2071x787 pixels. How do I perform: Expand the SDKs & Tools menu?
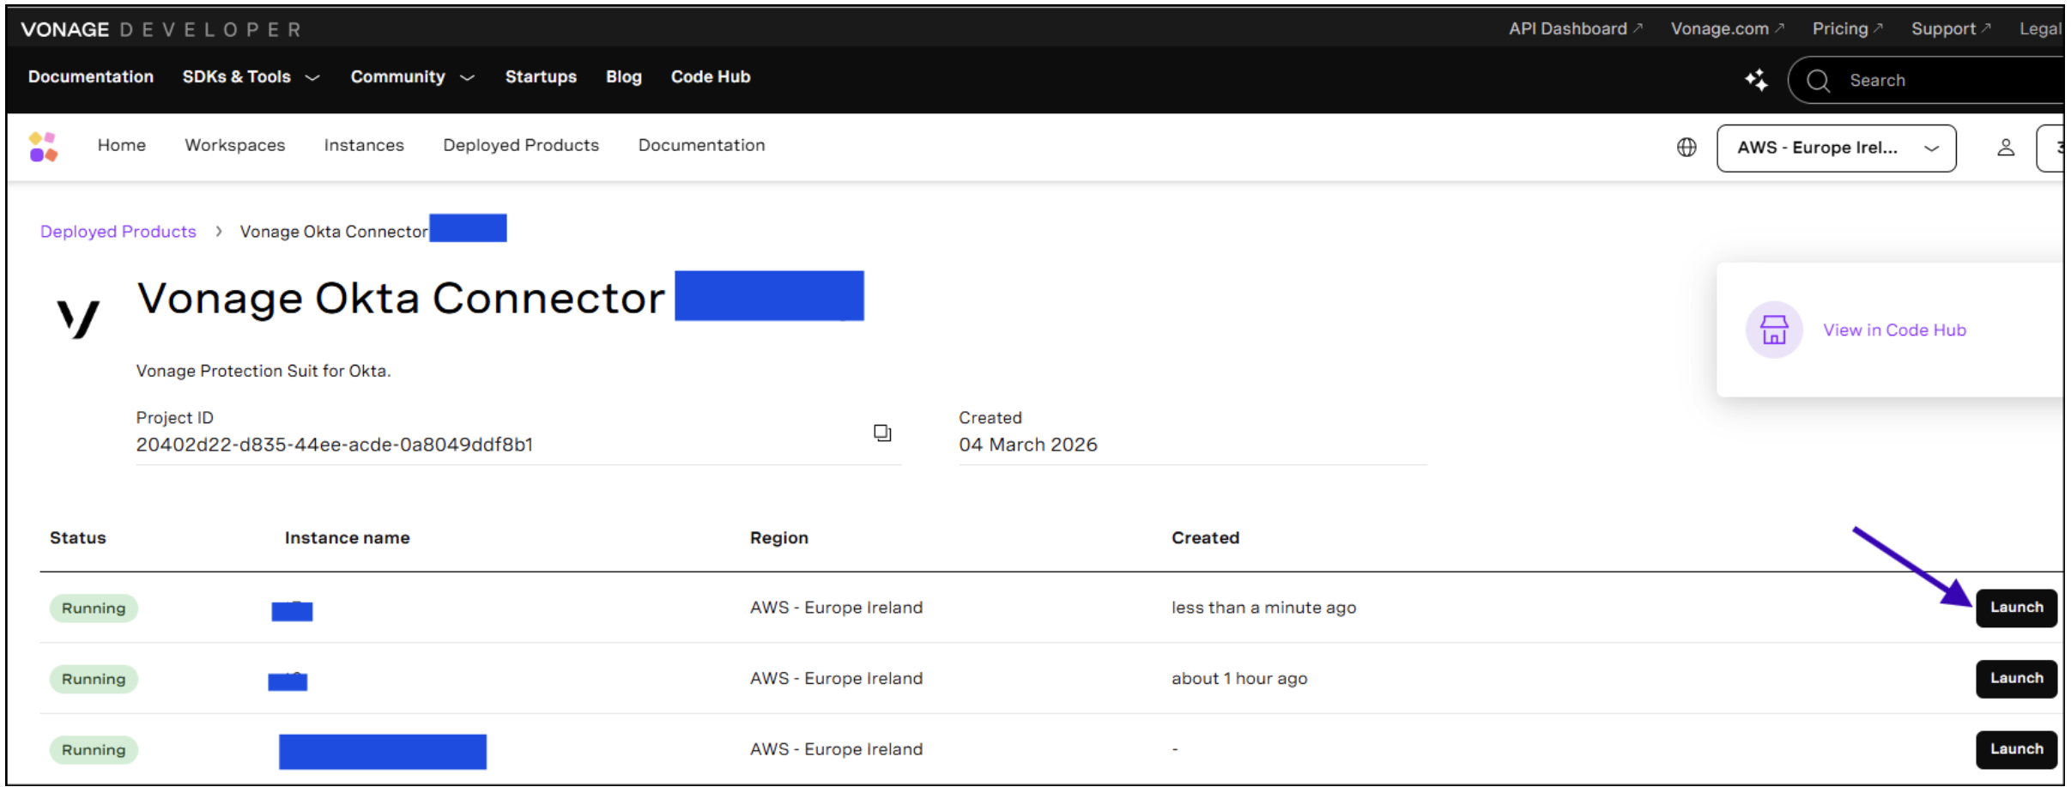(251, 77)
